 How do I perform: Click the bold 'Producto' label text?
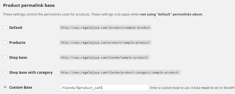17,43
